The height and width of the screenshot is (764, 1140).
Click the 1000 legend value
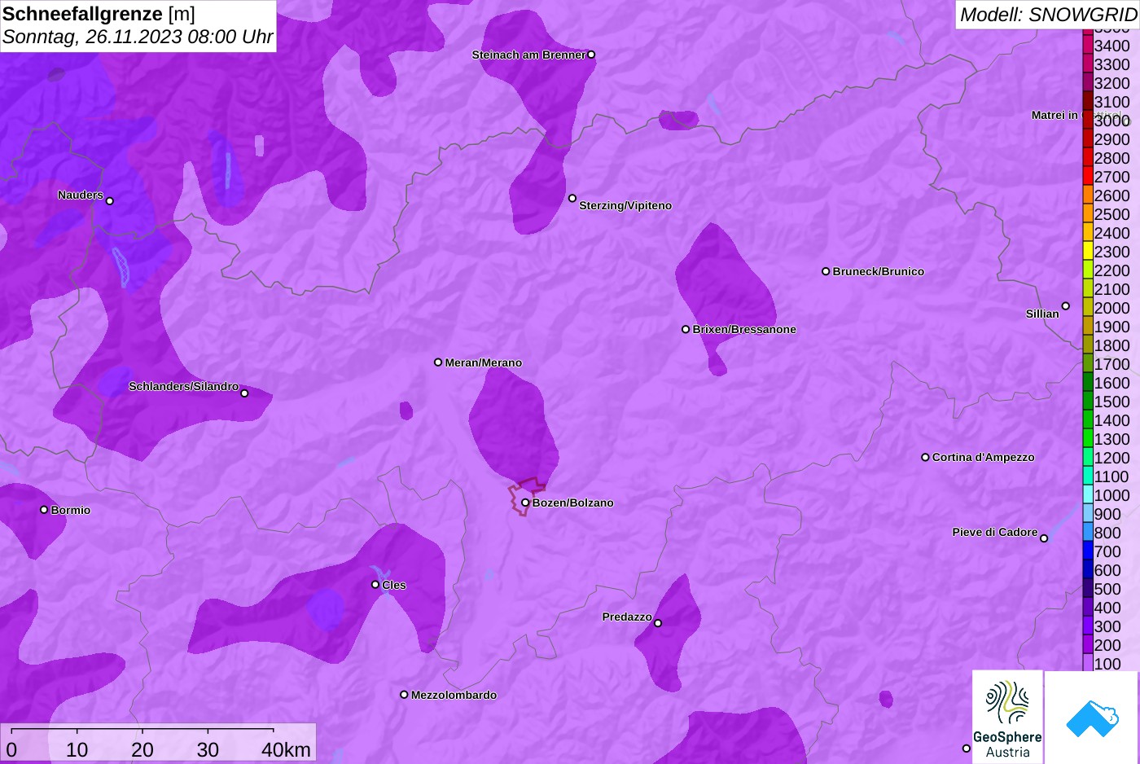(1111, 495)
